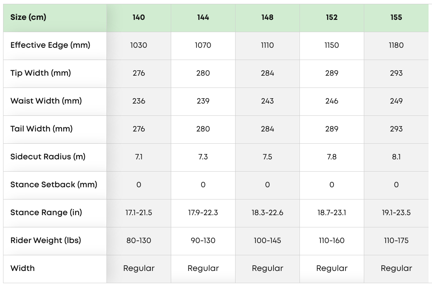Click the 1030 effective edge value
Screen dimensions: 432x287
tap(139, 45)
